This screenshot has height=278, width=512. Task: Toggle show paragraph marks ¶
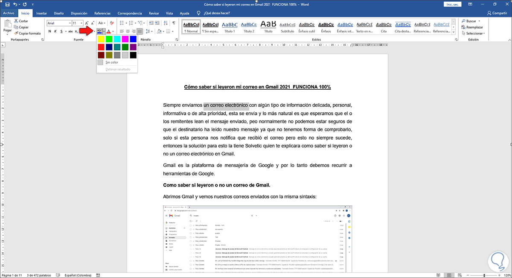coord(174,23)
